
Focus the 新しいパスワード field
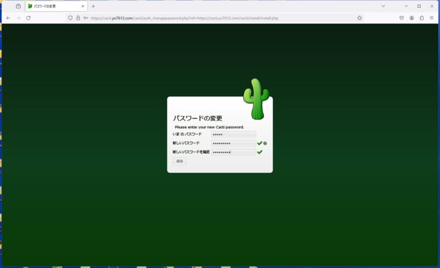[x=233, y=144]
